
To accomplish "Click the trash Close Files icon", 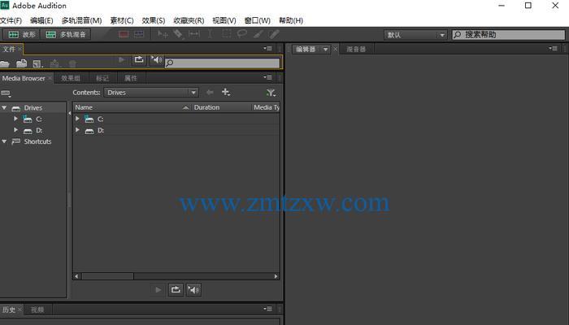I will pos(72,64).
